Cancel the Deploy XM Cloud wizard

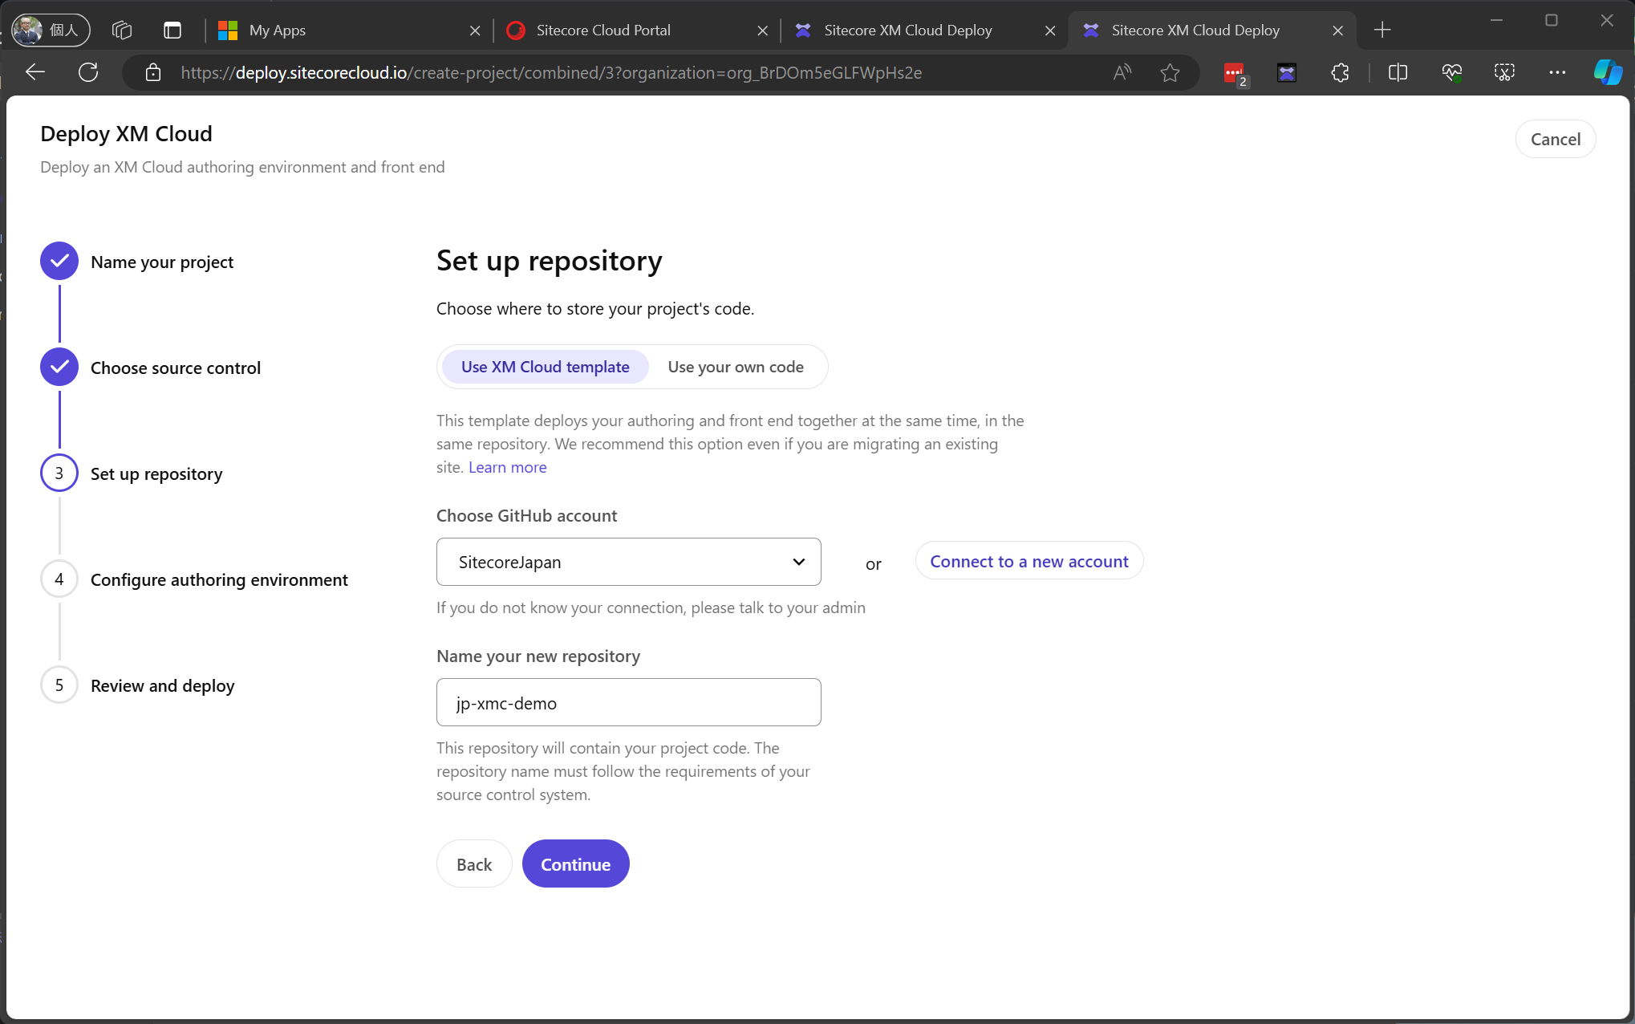[1556, 139]
